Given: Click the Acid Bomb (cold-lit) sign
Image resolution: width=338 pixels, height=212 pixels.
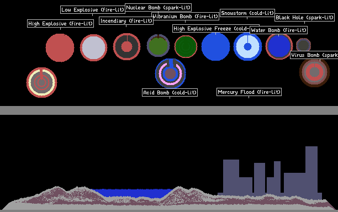Looking at the screenshot, I should (x=170, y=92).
